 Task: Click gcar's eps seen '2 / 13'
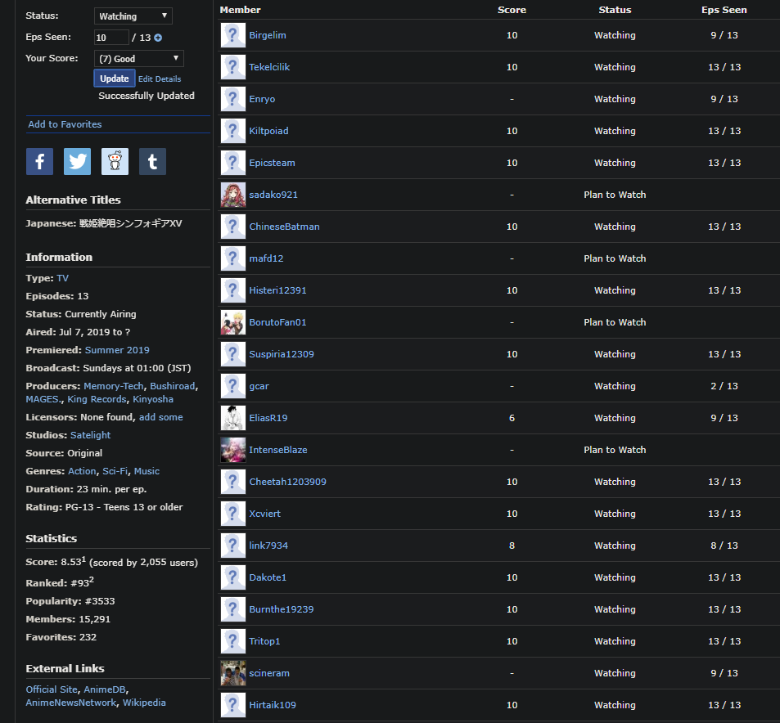point(724,386)
